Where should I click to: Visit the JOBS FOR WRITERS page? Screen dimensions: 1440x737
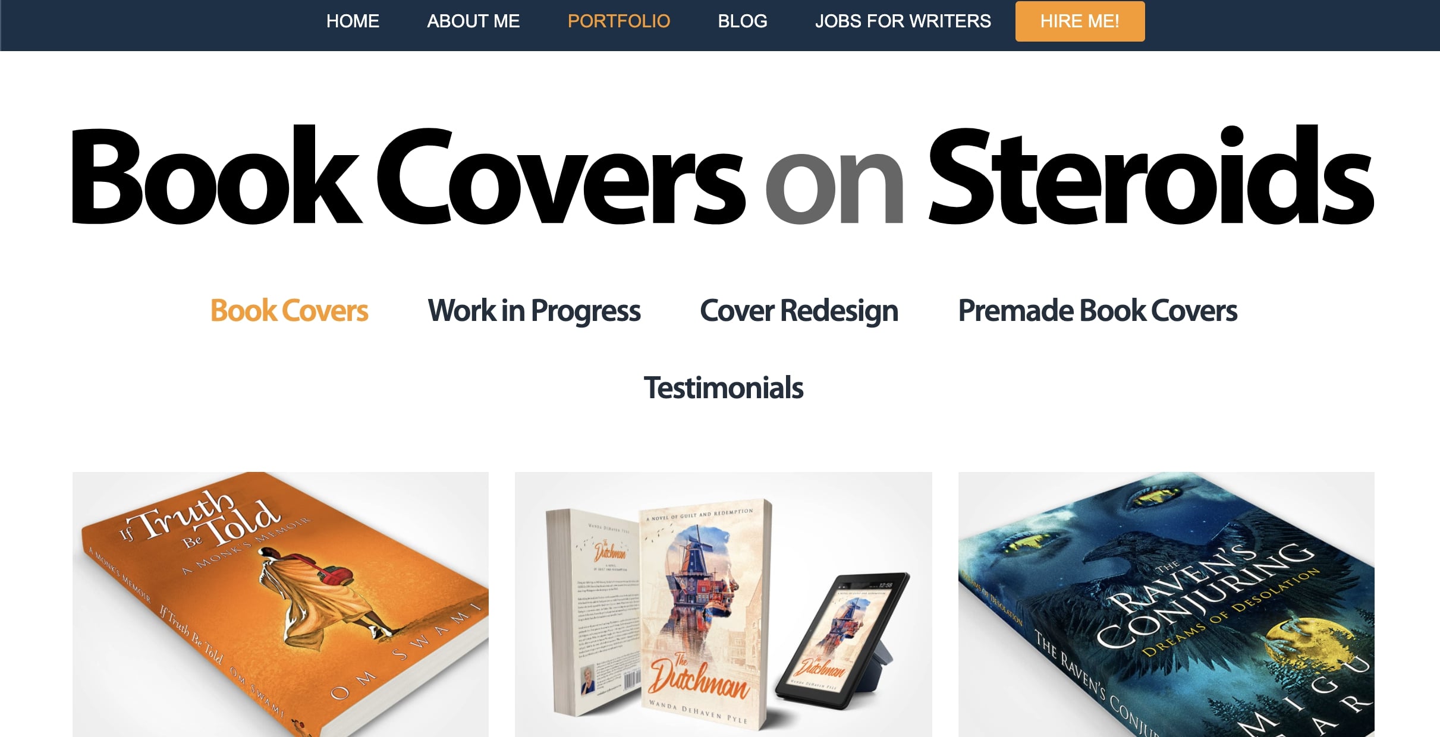[x=903, y=21]
